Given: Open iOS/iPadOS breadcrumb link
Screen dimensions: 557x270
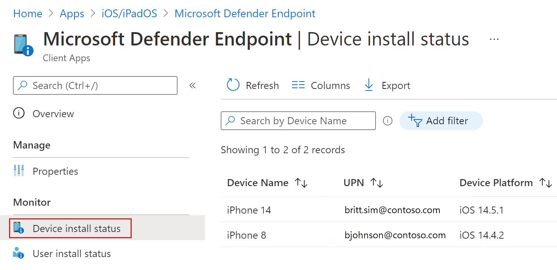Looking at the screenshot, I should (129, 14).
